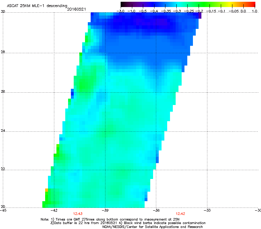Click the latitude label 30

click(x=3, y=12)
